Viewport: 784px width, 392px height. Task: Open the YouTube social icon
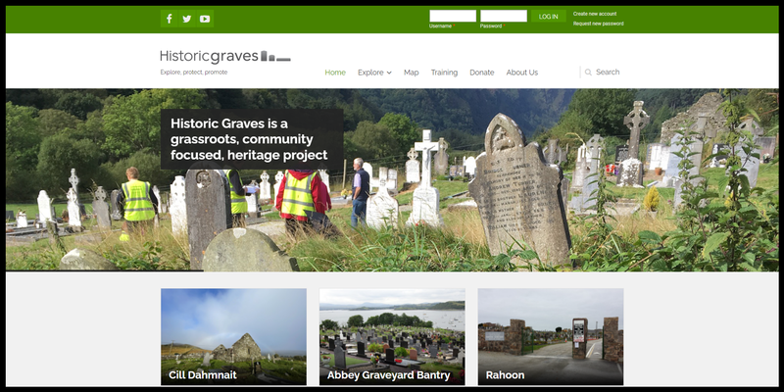[205, 19]
